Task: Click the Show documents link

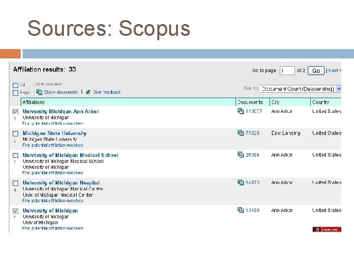Action: [x=61, y=92]
